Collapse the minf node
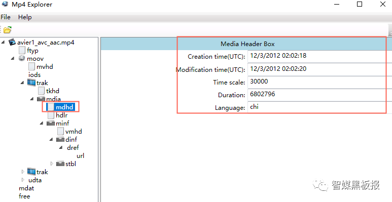 [42, 123]
